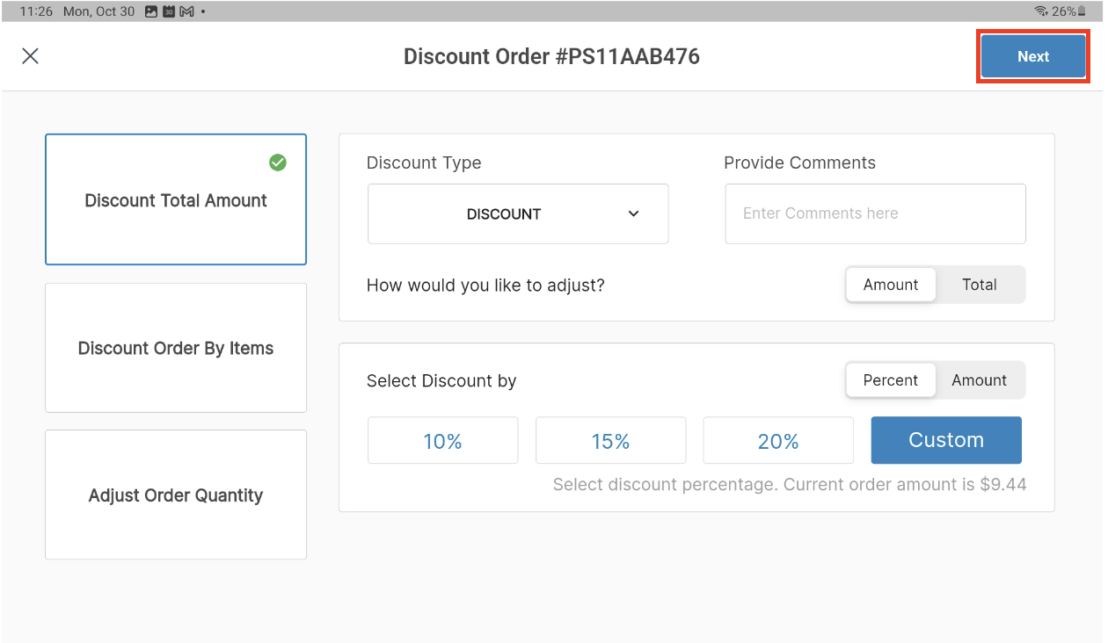Open the Discount Order By Items tab
This screenshot has width=1108, height=643.
click(x=176, y=348)
